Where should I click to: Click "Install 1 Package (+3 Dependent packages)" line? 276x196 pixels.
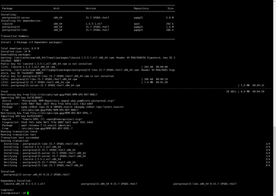click(x=31, y=42)
